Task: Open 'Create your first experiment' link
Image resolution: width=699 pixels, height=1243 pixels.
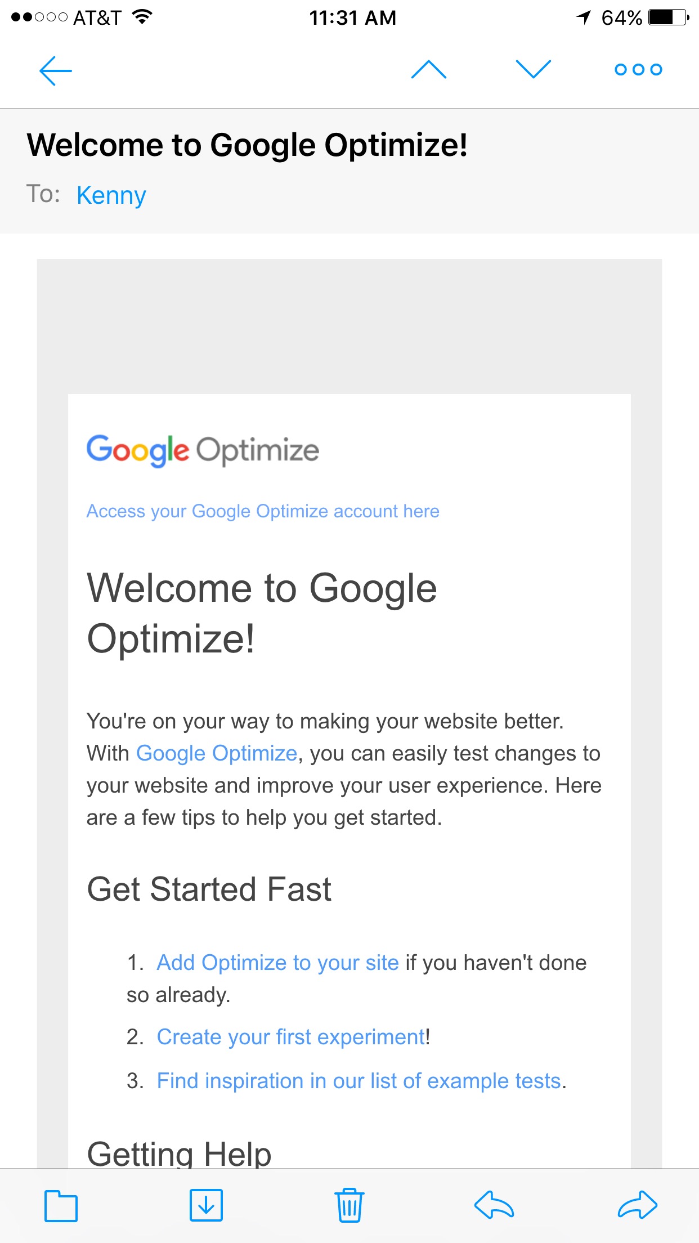Action: [x=291, y=1037]
